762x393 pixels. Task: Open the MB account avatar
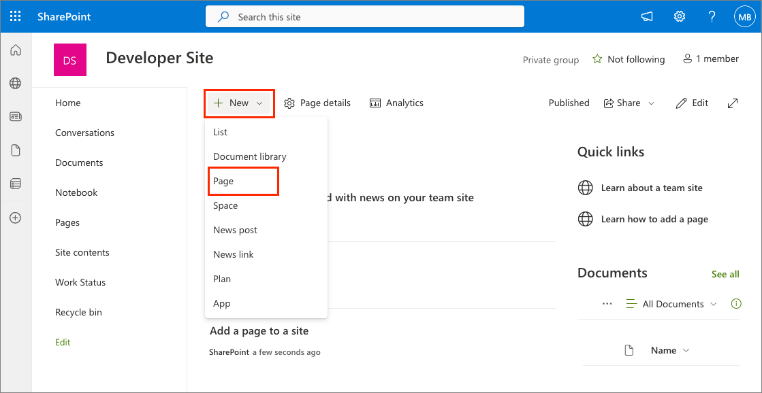coord(745,16)
